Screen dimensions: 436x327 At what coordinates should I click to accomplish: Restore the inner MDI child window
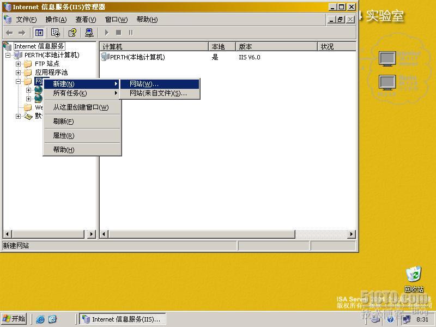coord(340,20)
